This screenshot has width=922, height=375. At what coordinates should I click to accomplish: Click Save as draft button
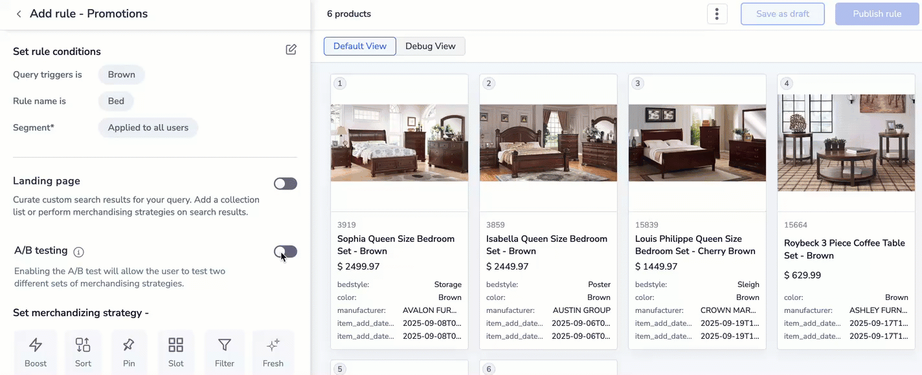pyautogui.click(x=783, y=14)
